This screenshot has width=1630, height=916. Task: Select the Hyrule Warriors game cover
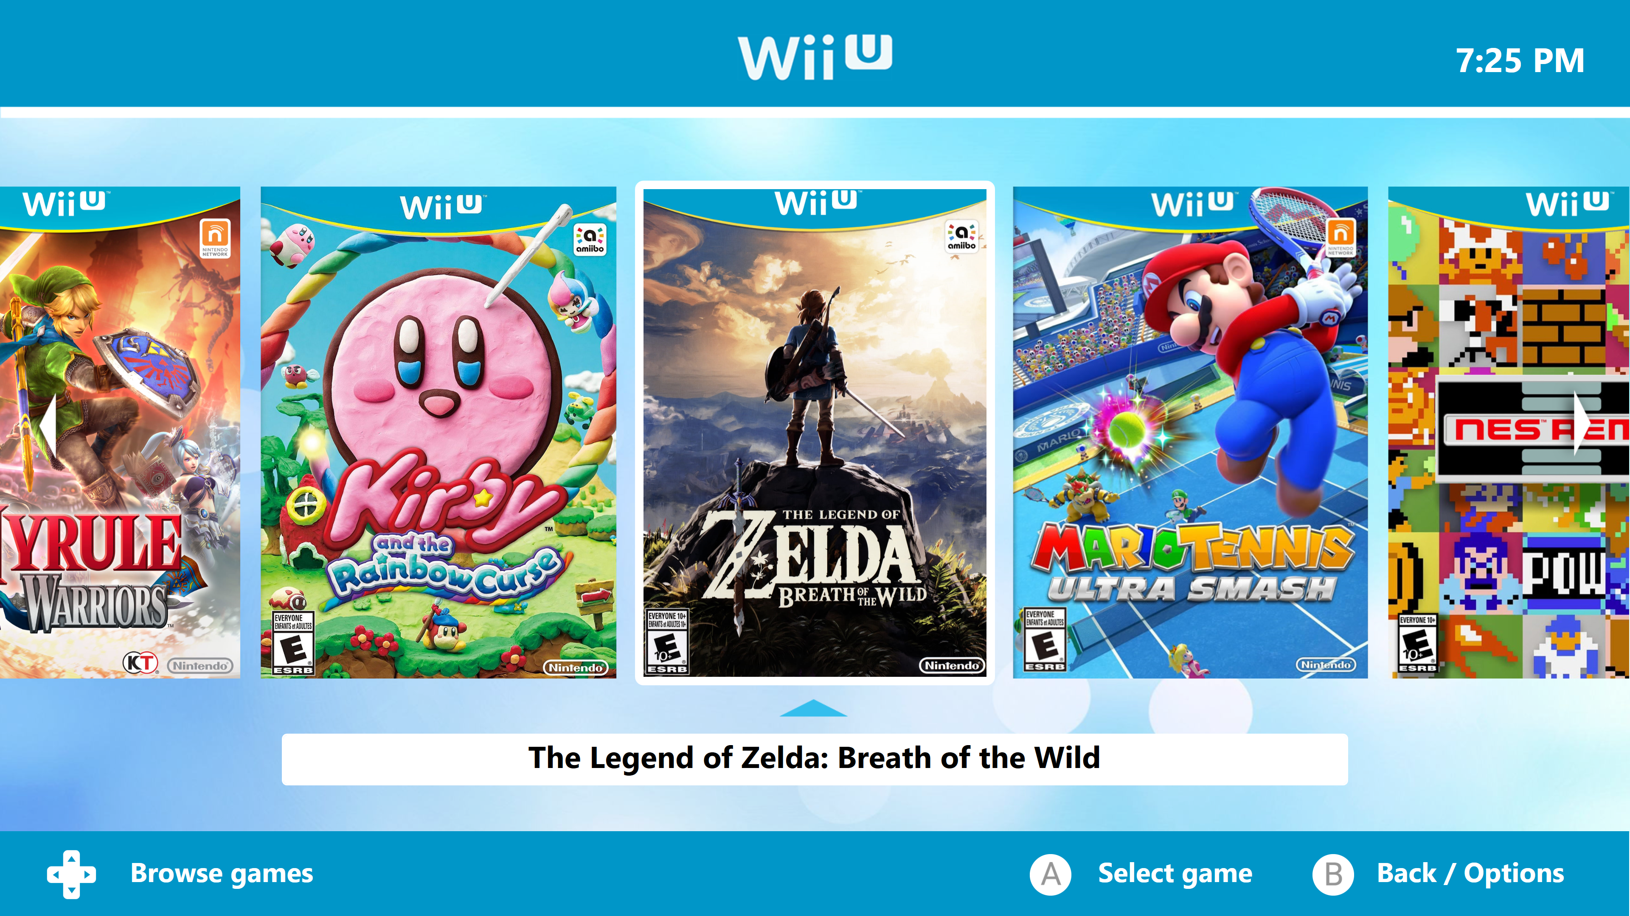pyautogui.click(x=120, y=433)
